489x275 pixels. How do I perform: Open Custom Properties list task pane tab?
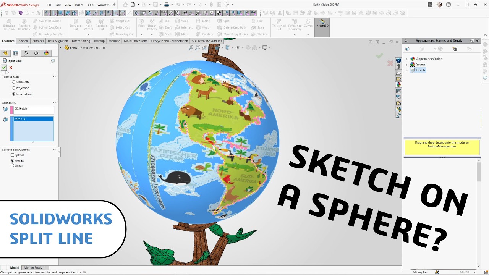point(398,91)
